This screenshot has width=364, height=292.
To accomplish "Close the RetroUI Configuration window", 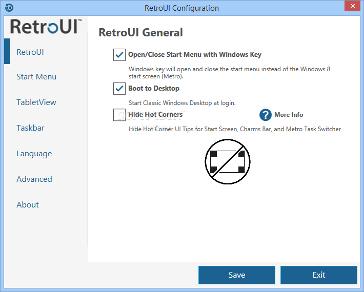I will pyautogui.click(x=352, y=6).
